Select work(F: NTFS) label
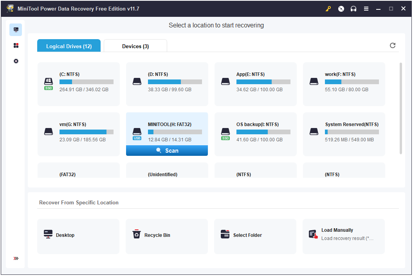Viewport: 413px width, 276px height. (x=340, y=74)
